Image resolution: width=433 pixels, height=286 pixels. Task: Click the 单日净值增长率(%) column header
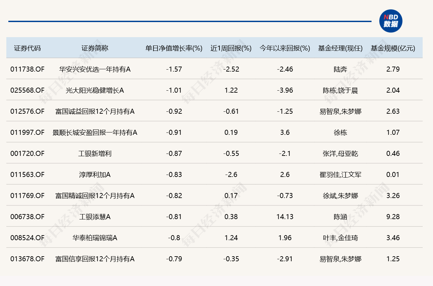174,48
